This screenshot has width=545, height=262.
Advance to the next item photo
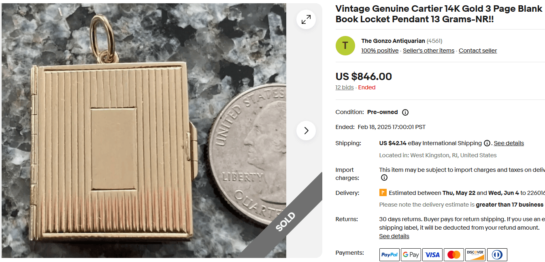(x=306, y=131)
